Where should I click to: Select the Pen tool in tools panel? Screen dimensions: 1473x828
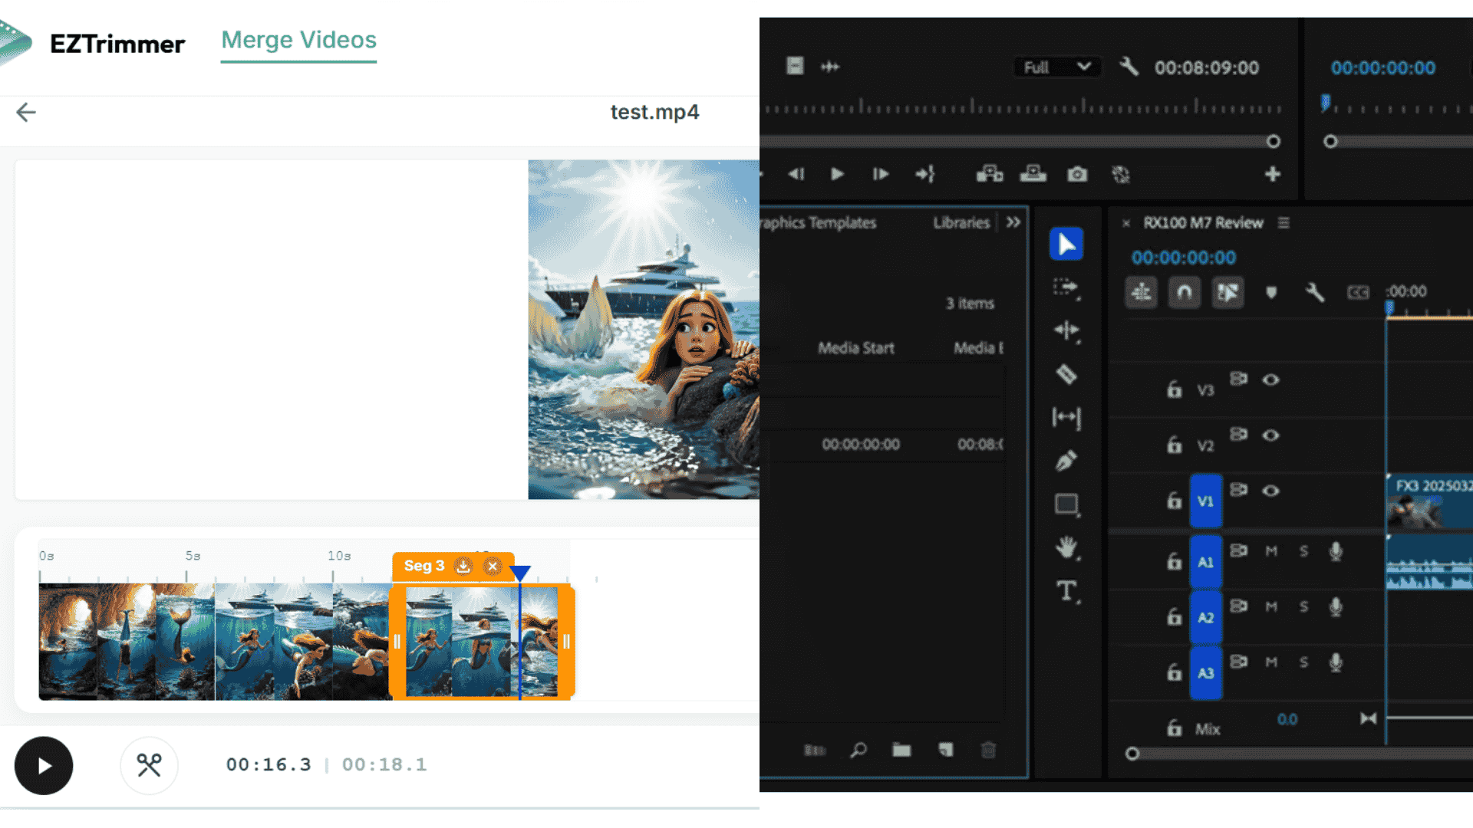[x=1066, y=461]
